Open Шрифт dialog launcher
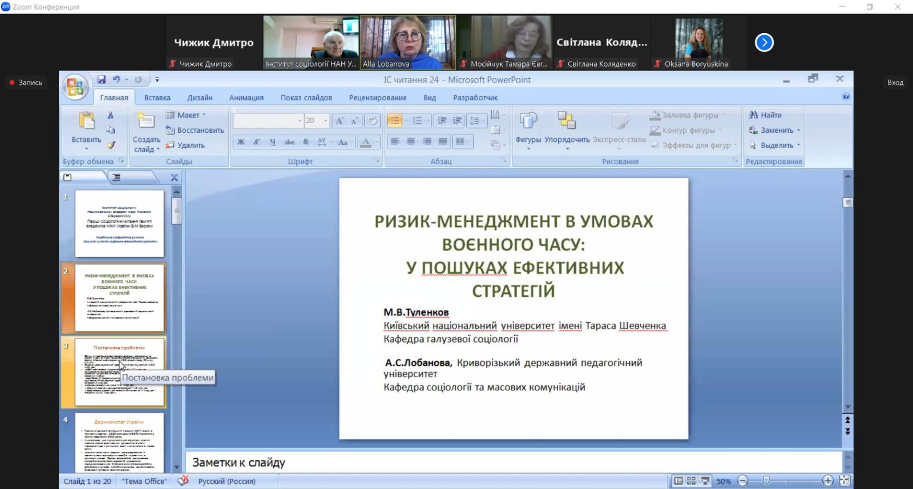913x489 pixels. (376, 161)
